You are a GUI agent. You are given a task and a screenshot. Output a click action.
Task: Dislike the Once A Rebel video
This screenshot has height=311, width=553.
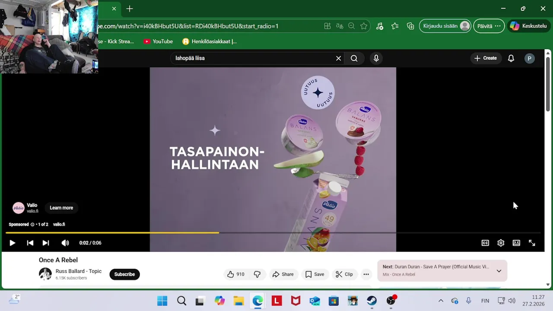pyautogui.click(x=257, y=274)
